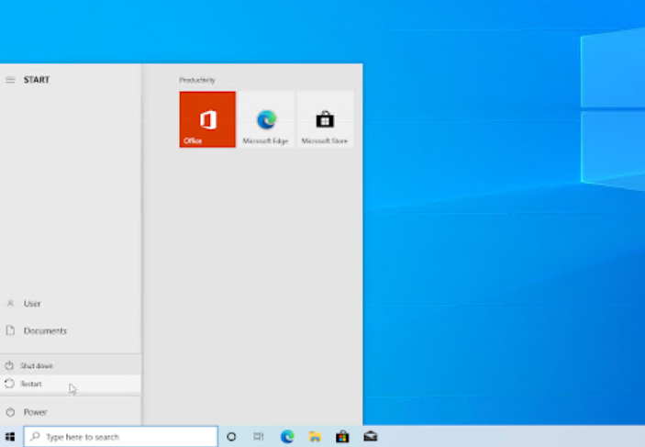645x447 pixels.
Task: Click the Productivity group header
Action: 197,81
